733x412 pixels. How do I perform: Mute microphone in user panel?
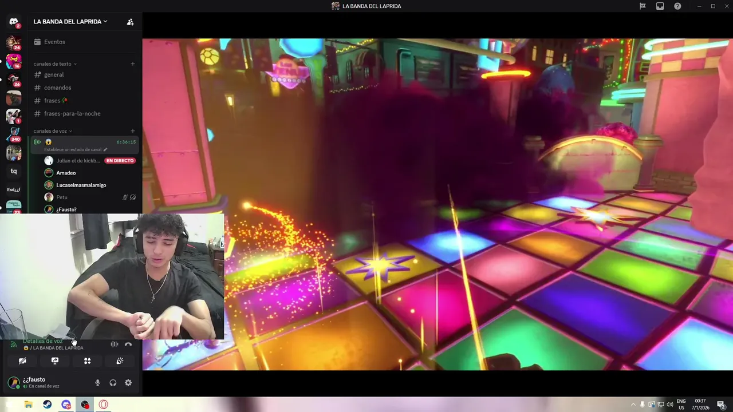point(97,383)
